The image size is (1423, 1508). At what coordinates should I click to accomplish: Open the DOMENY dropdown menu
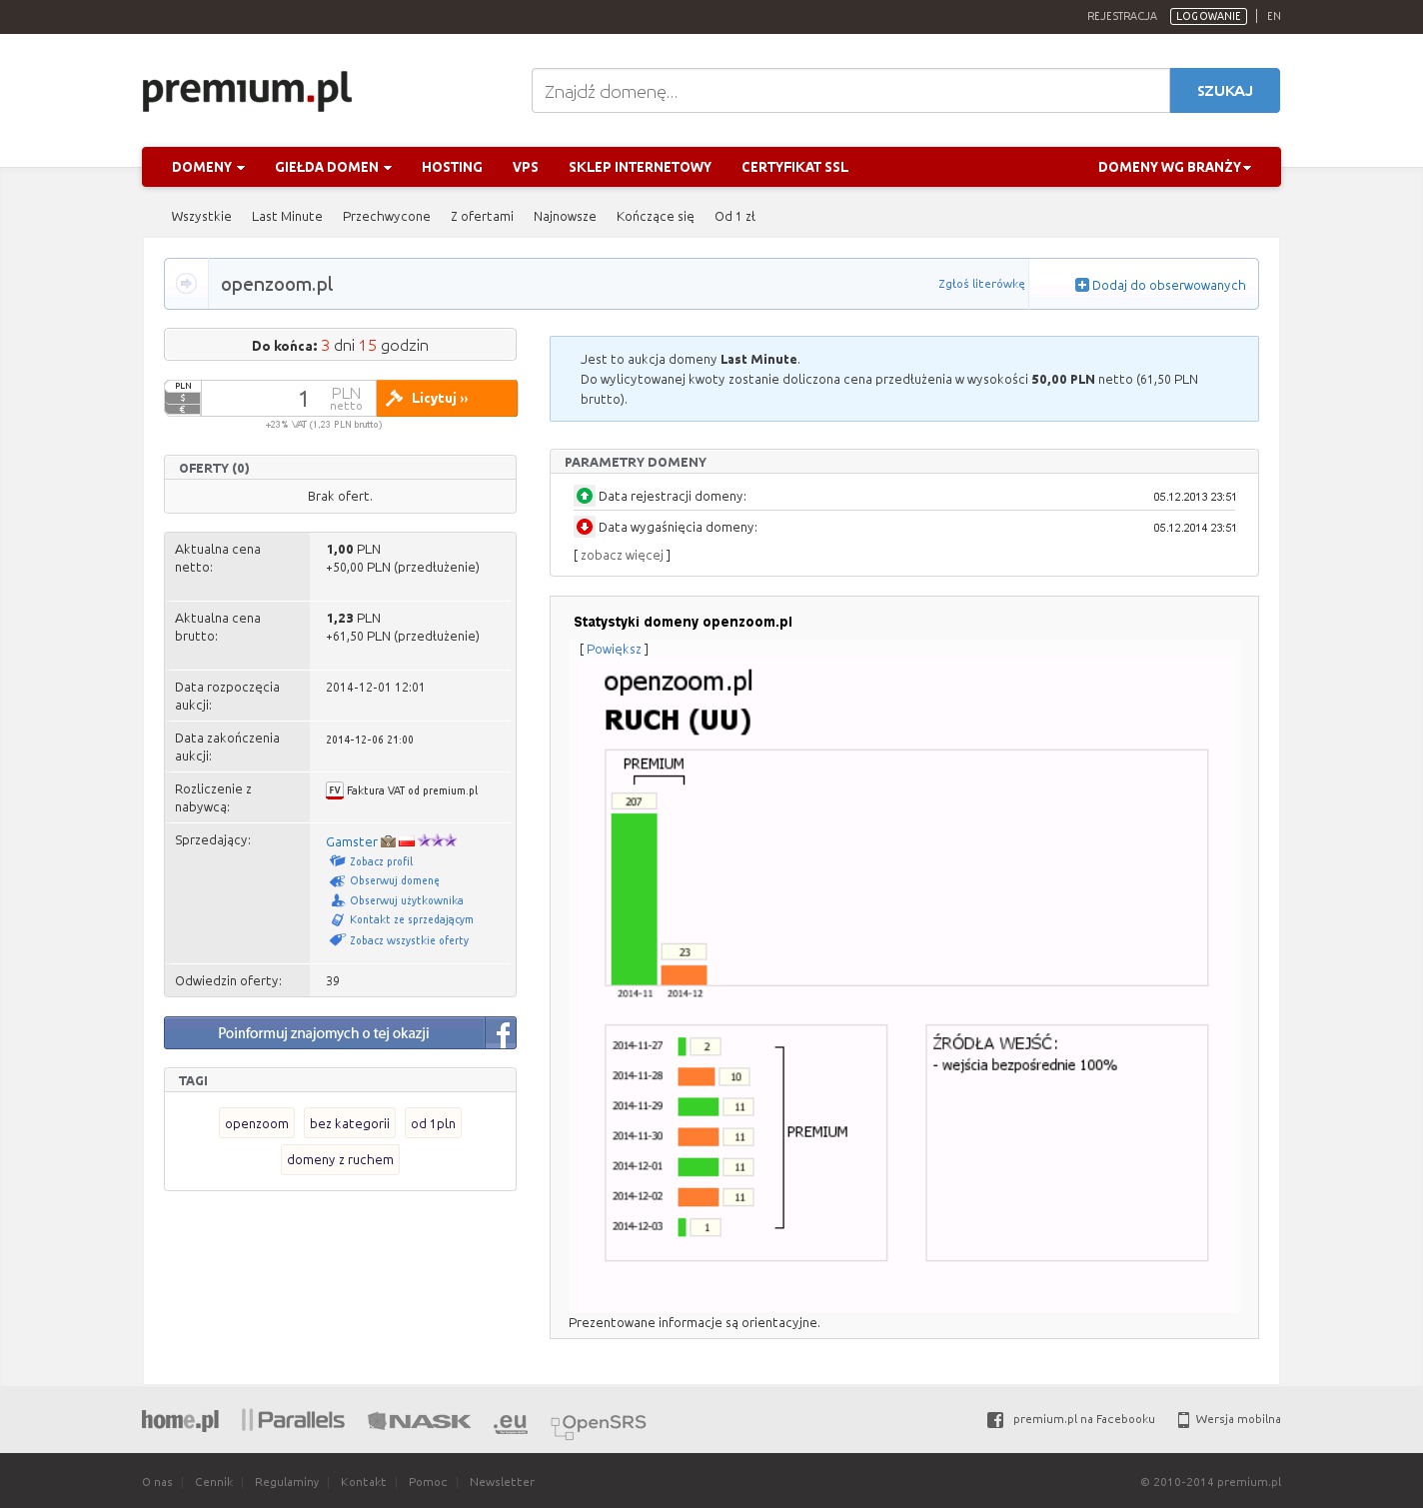pos(208,167)
